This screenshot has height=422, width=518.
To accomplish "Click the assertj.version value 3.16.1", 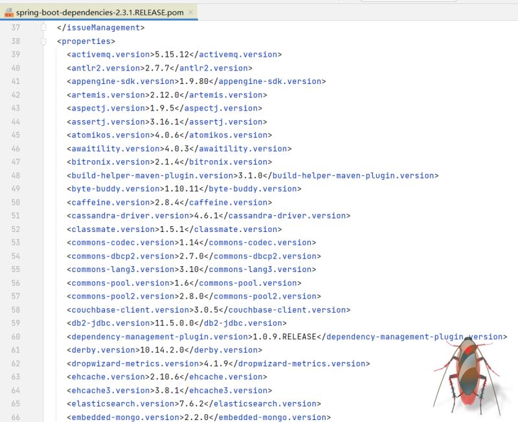I will tap(164, 122).
